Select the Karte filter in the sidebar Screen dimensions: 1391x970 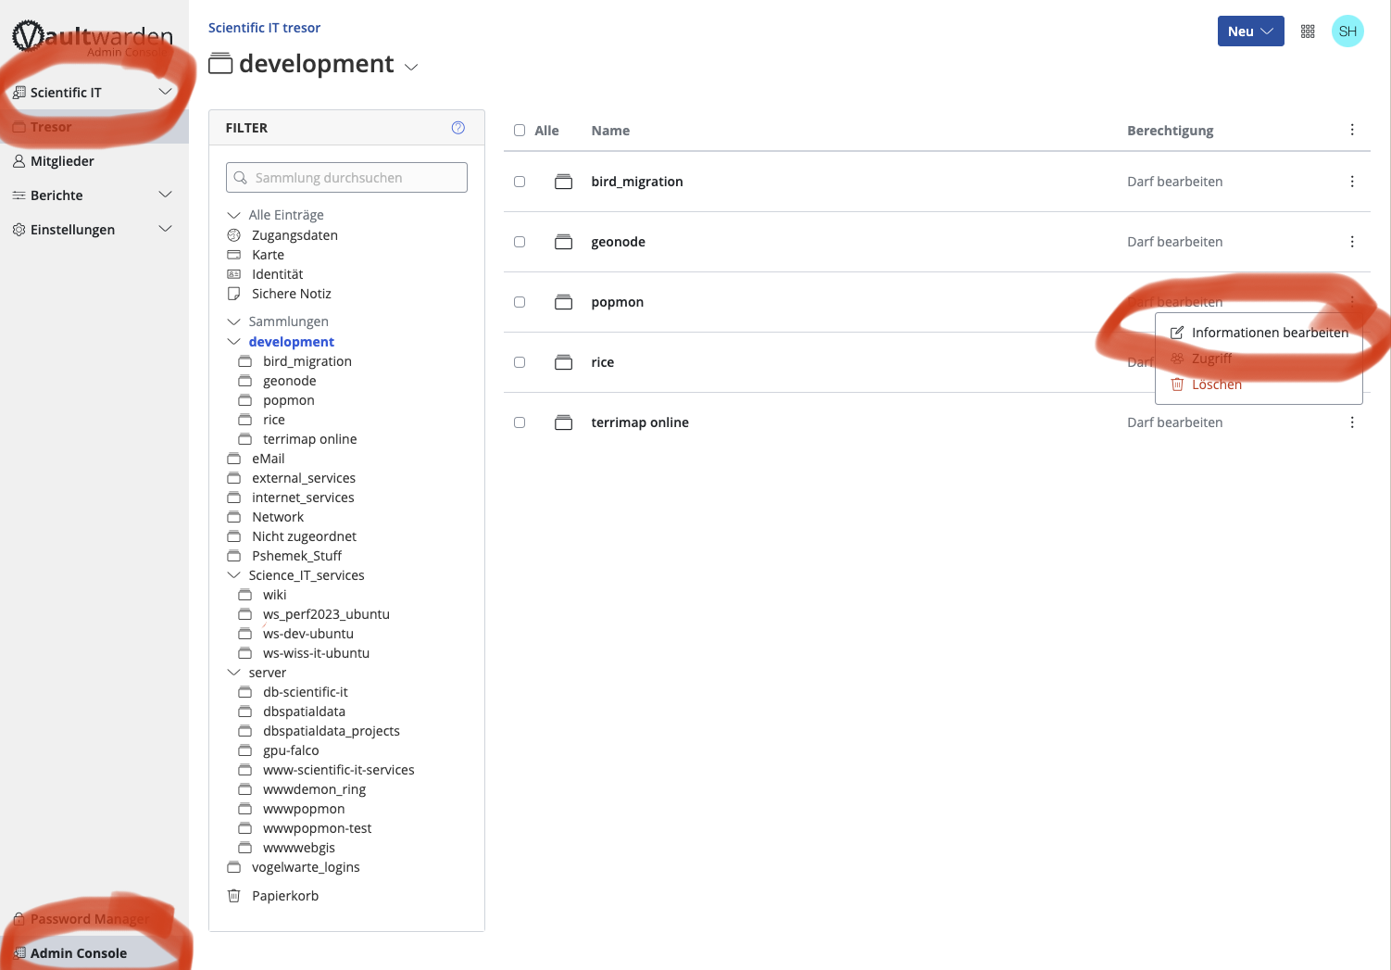pyautogui.click(x=268, y=254)
